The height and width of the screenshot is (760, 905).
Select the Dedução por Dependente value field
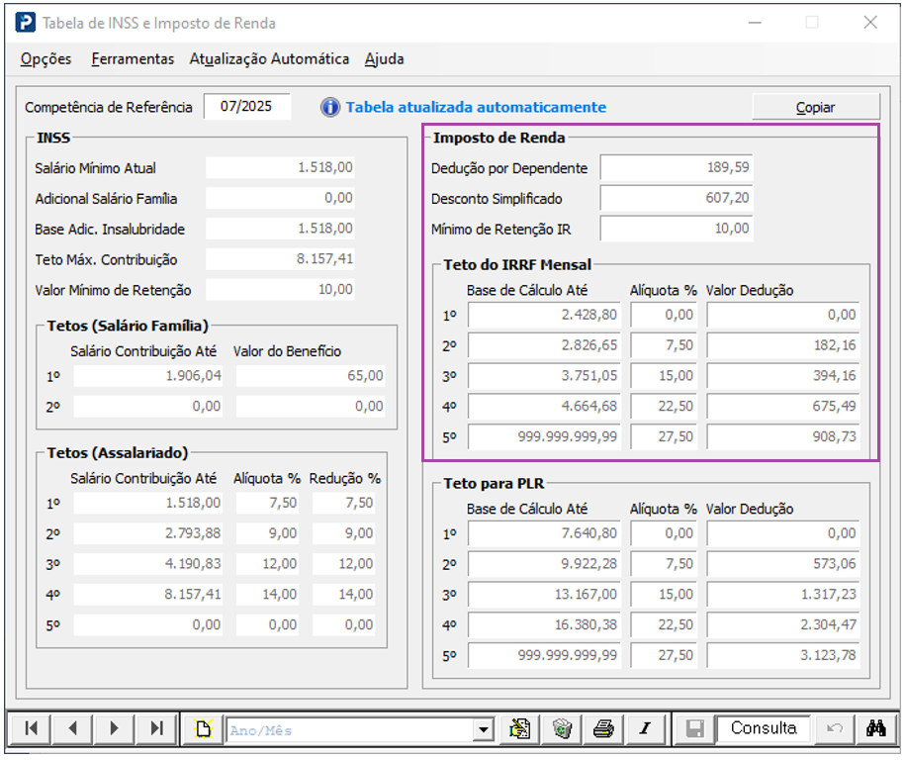click(677, 168)
